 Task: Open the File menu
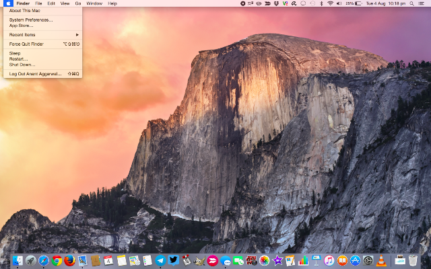[38, 3]
